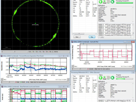Image resolution: width=136 pixels, height=102 pixels.
Task: Click the Local Level Vector window icon
Action: pos(2,86)
